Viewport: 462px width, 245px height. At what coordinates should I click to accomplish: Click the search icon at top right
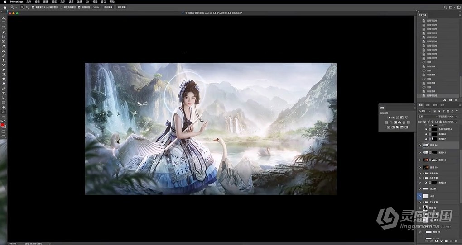point(445,8)
